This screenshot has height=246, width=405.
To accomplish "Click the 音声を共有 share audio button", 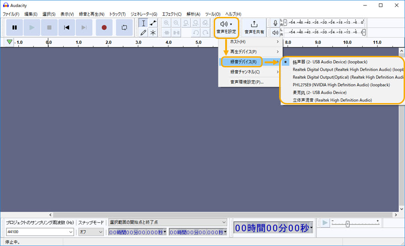I will 254,27.
